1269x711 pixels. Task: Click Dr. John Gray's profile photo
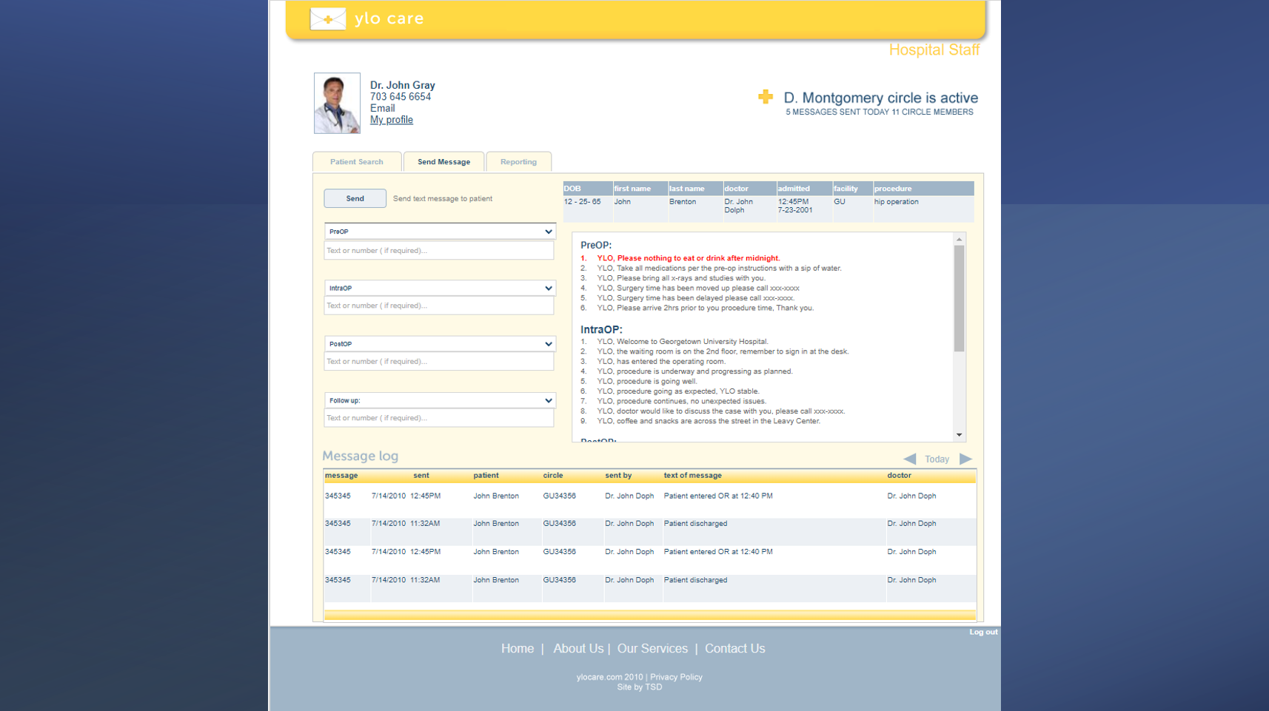point(337,103)
